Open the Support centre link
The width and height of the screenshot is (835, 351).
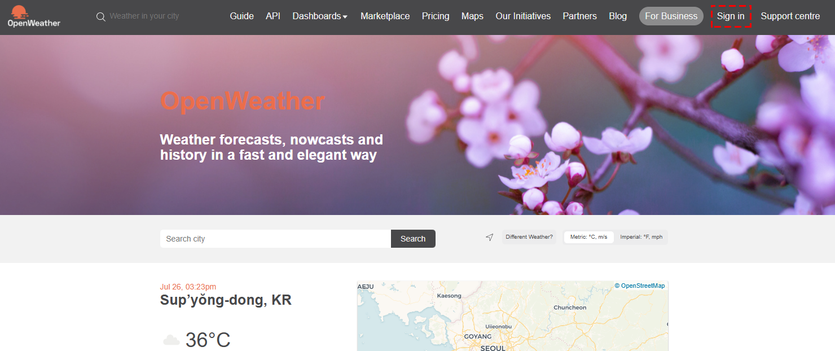[790, 16]
